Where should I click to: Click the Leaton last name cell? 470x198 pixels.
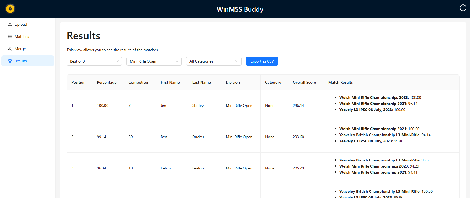tap(198, 168)
